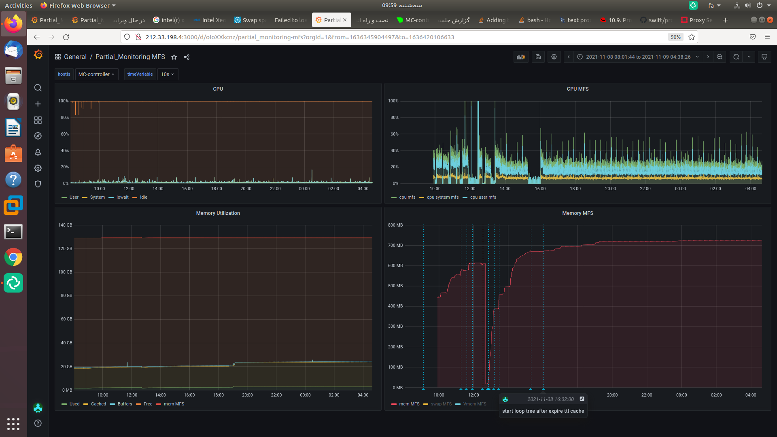Open the Explore compass icon in sidebar
This screenshot has width=777, height=437.
point(38,136)
